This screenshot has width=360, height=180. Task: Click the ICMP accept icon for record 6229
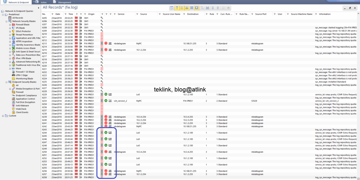(106, 94)
